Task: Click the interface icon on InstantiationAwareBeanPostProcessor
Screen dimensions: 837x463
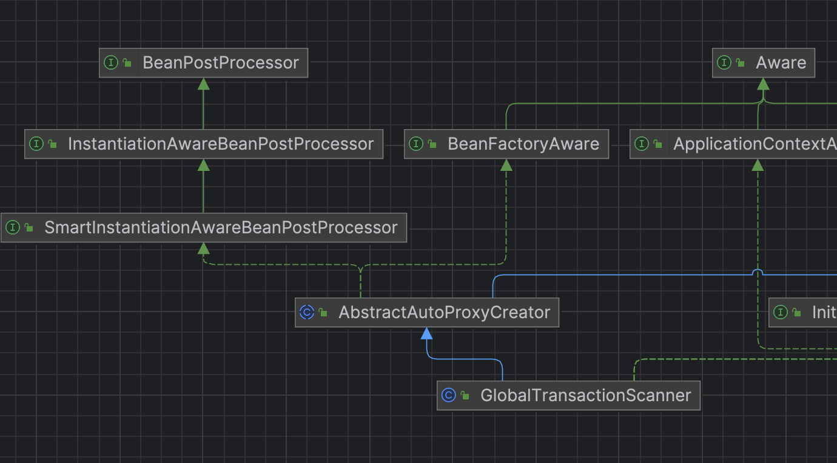Action: [x=36, y=144]
